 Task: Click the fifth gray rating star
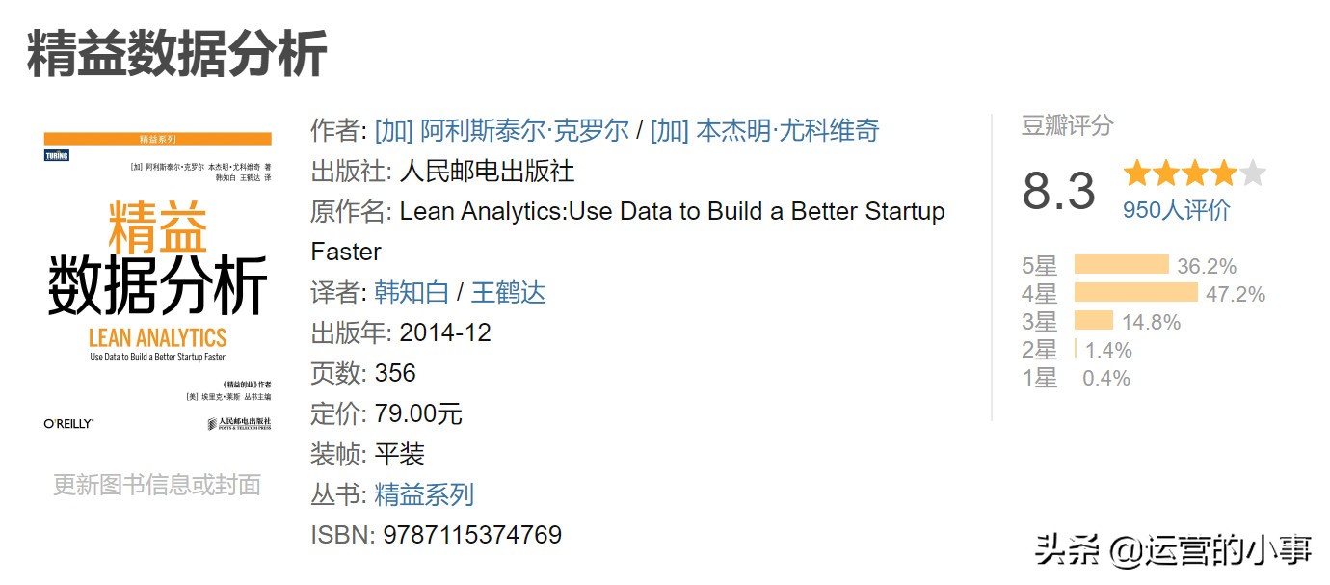[x=1252, y=174]
